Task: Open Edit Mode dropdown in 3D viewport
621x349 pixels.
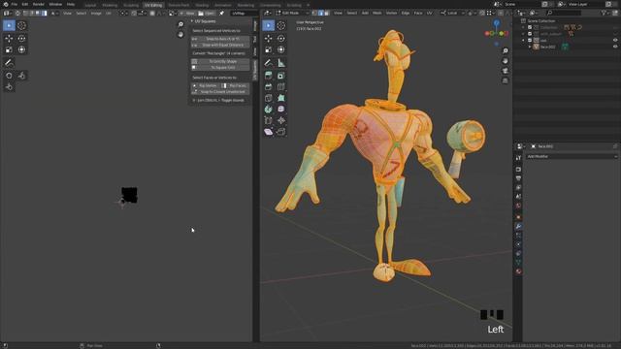Action: [x=292, y=13]
